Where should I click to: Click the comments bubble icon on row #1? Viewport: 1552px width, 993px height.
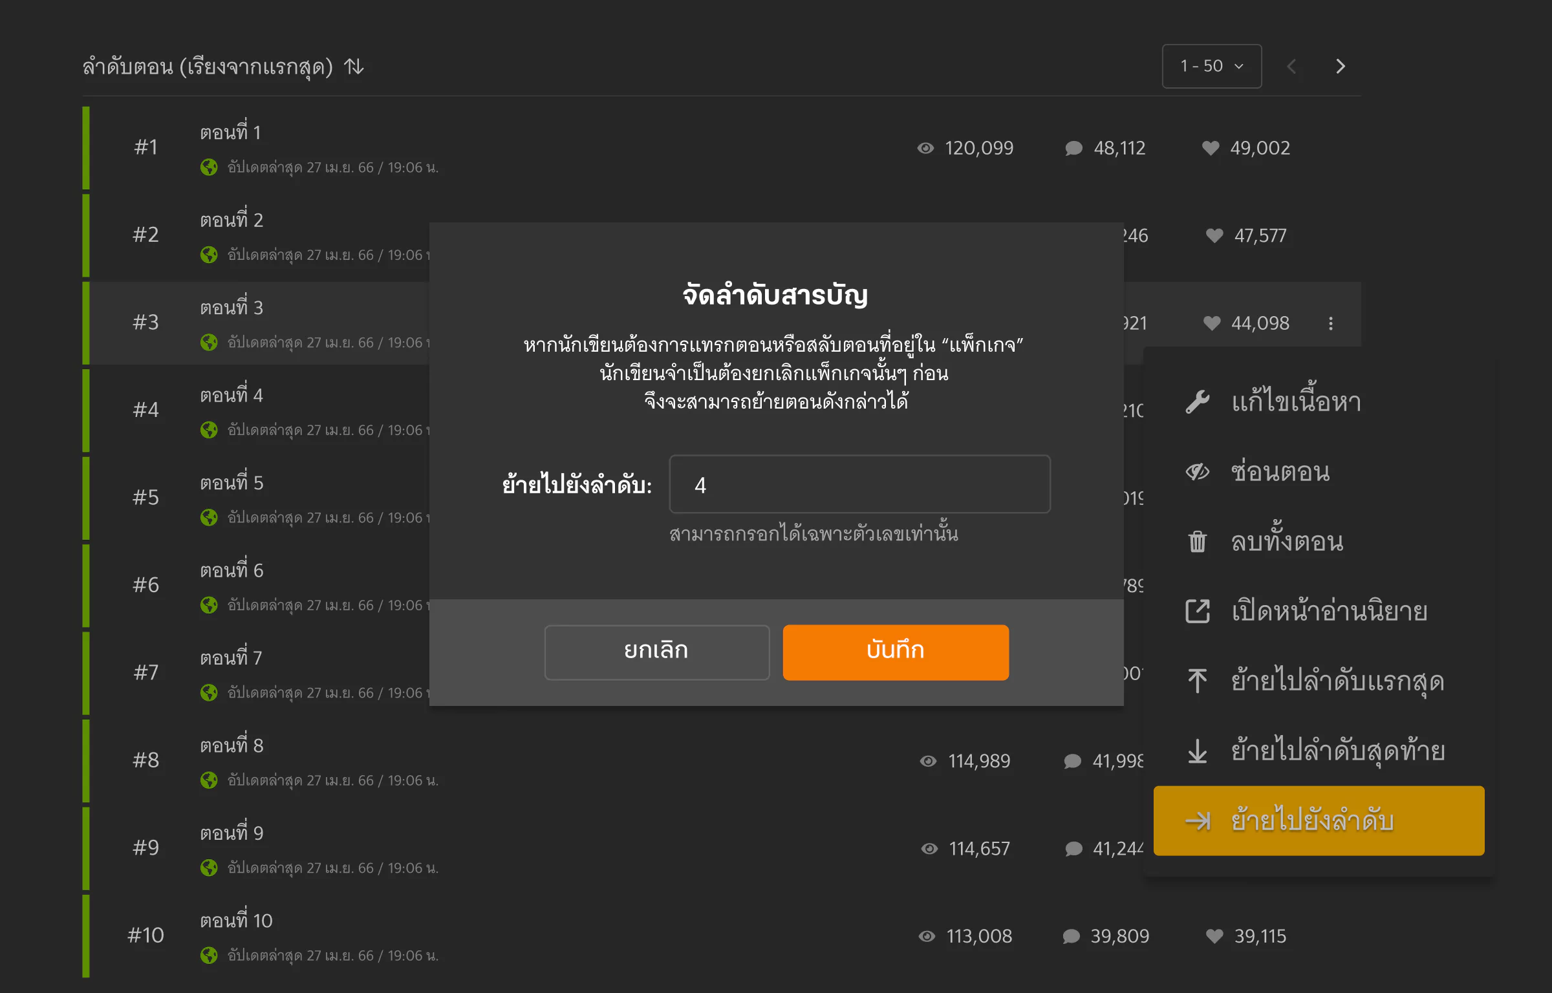click(1073, 148)
